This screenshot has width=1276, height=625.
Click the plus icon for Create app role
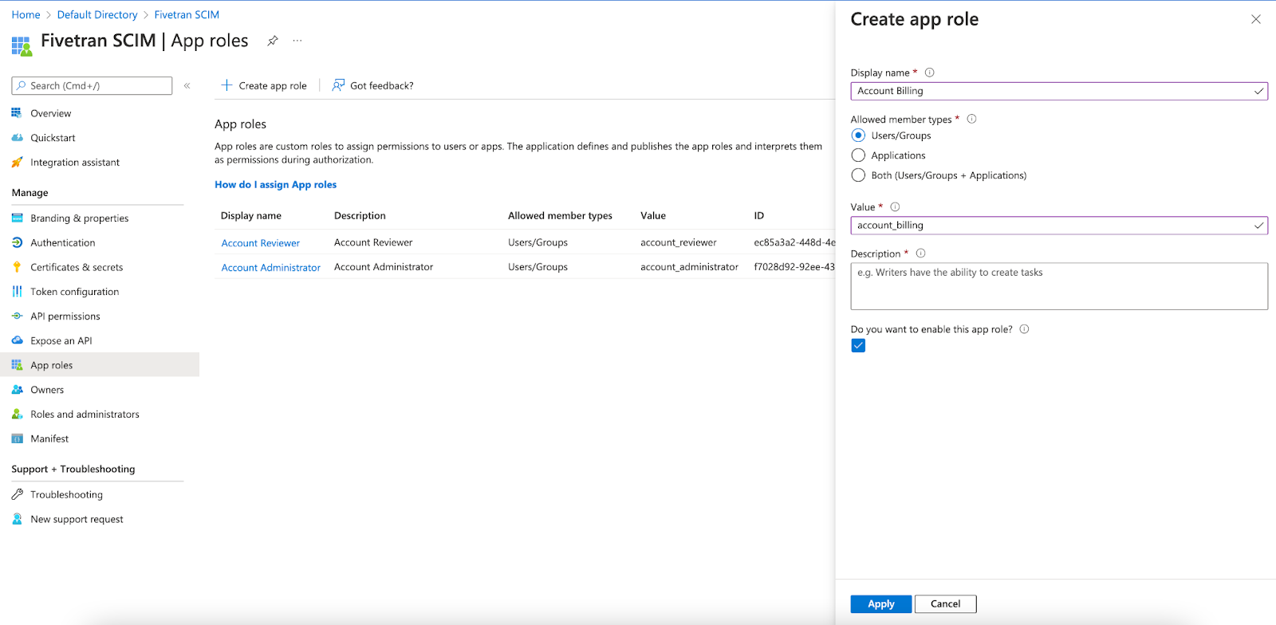(226, 85)
